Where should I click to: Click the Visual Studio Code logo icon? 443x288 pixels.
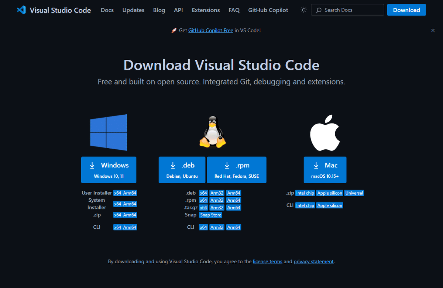[21, 10]
